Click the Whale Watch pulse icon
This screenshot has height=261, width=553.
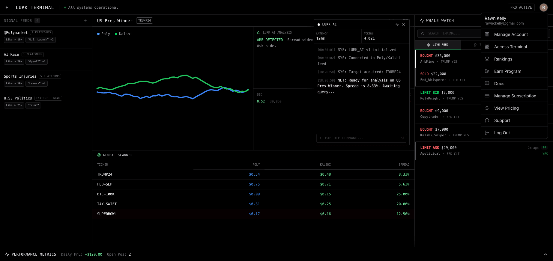click(x=422, y=21)
